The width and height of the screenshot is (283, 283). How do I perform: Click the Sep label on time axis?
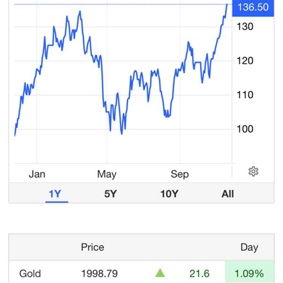[180, 174]
